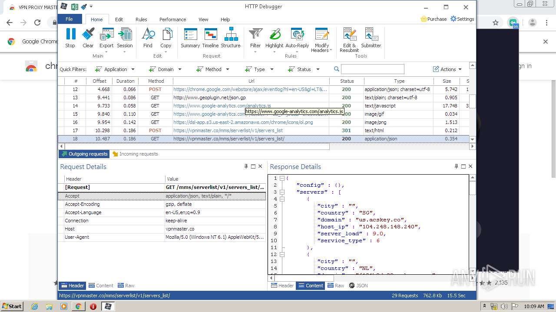Switch to the Performance ribbon tab
The height and width of the screenshot is (312, 556).
click(x=172, y=19)
